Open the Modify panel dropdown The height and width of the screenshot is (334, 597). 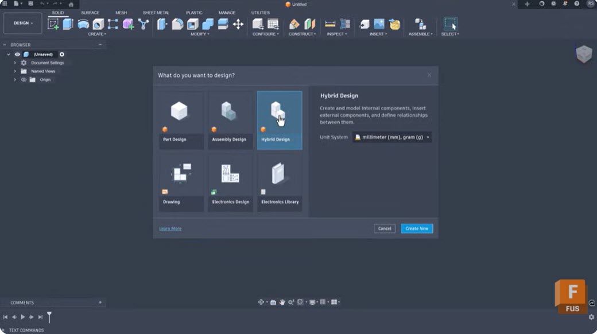(x=200, y=34)
